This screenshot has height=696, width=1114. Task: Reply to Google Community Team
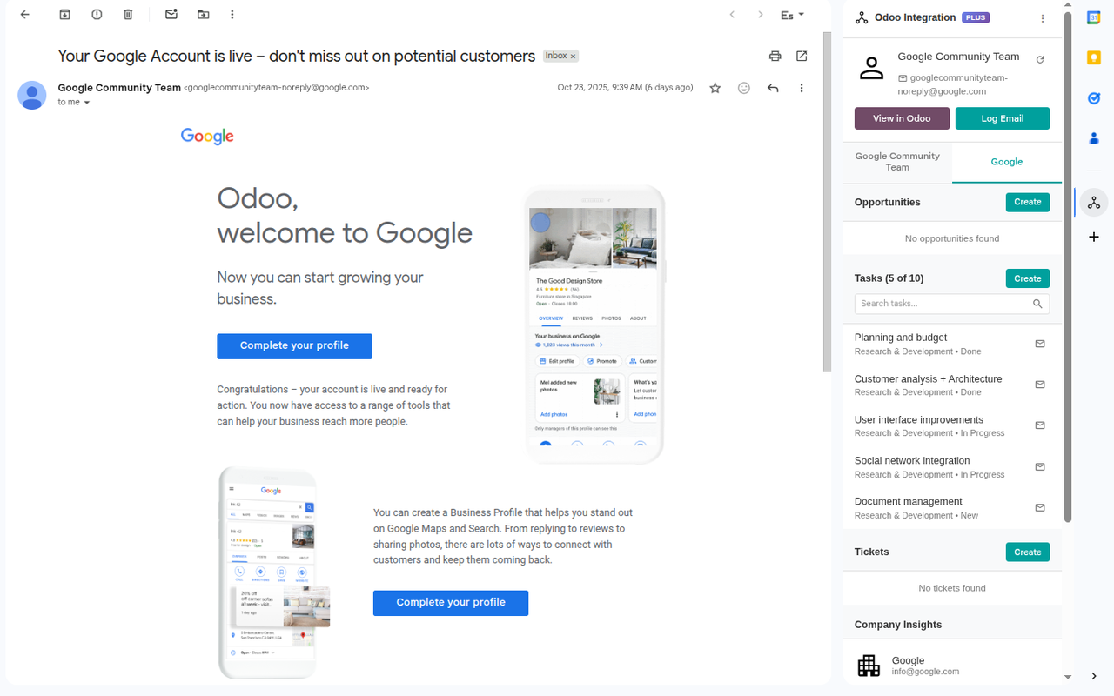[772, 88]
